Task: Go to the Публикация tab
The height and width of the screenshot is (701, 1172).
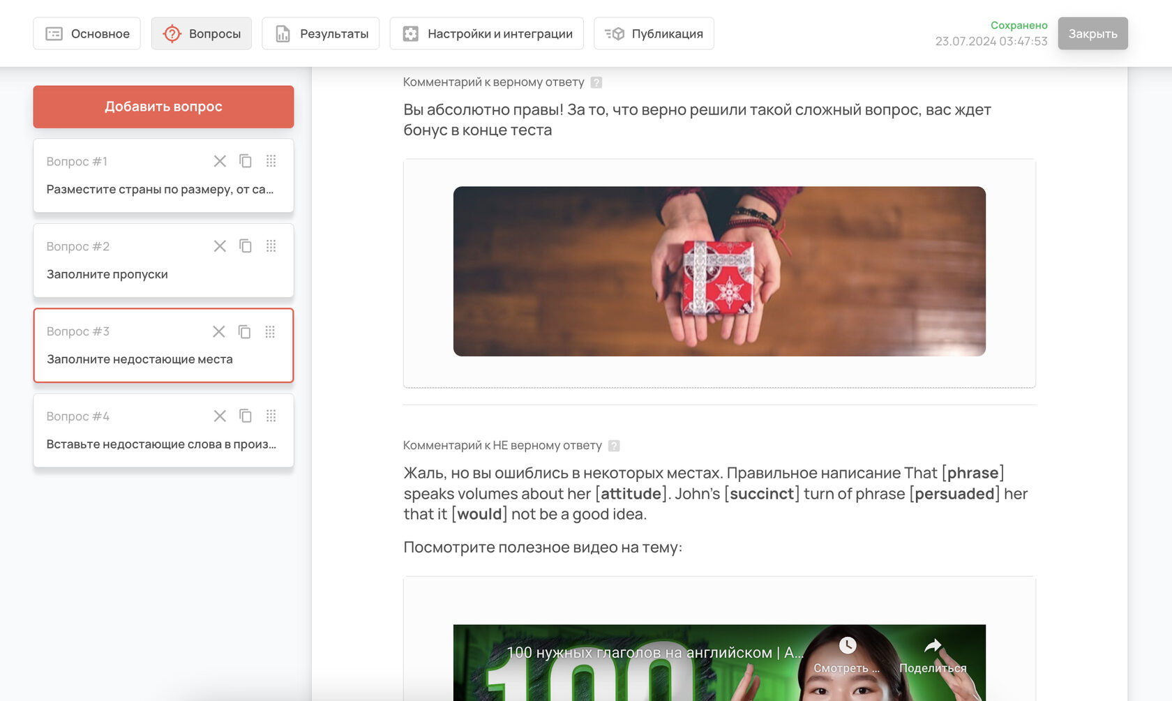Action: tap(654, 33)
